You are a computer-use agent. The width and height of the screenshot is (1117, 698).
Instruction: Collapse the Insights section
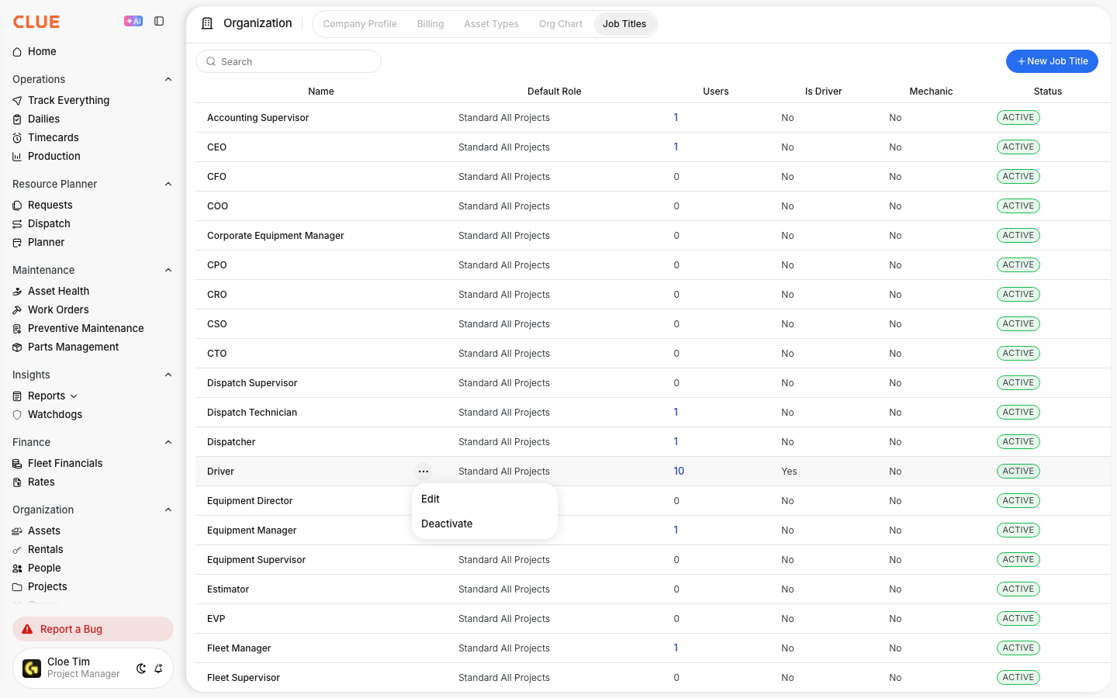(x=168, y=375)
